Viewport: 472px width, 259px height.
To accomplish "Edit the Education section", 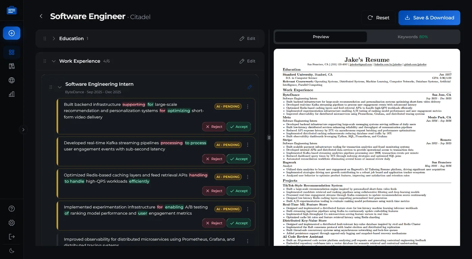I will pyautogui.click(x=247, y=39).
